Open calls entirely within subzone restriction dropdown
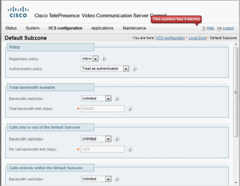The width and height of the screenshot is (240, 186). pyautogui.click(x=96, y=179)
